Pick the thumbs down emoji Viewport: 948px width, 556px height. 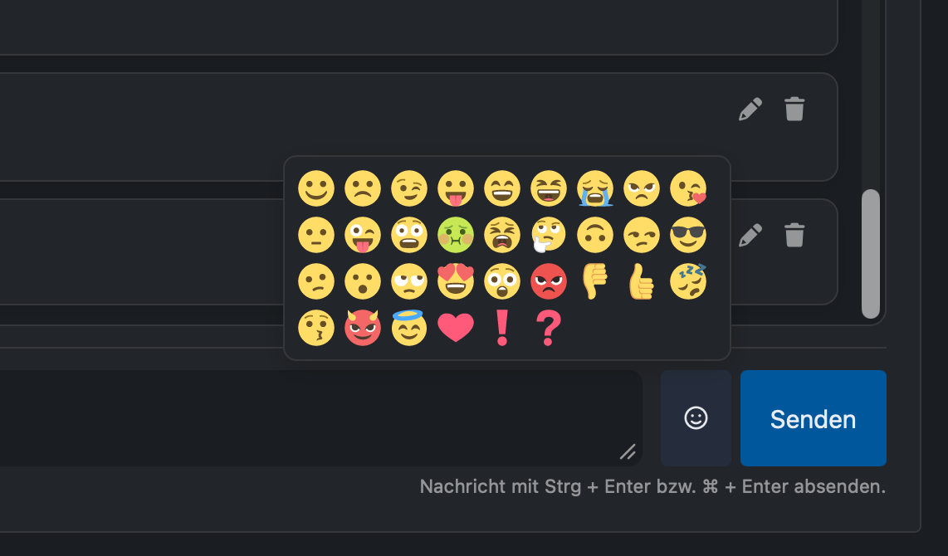(594, 281)
